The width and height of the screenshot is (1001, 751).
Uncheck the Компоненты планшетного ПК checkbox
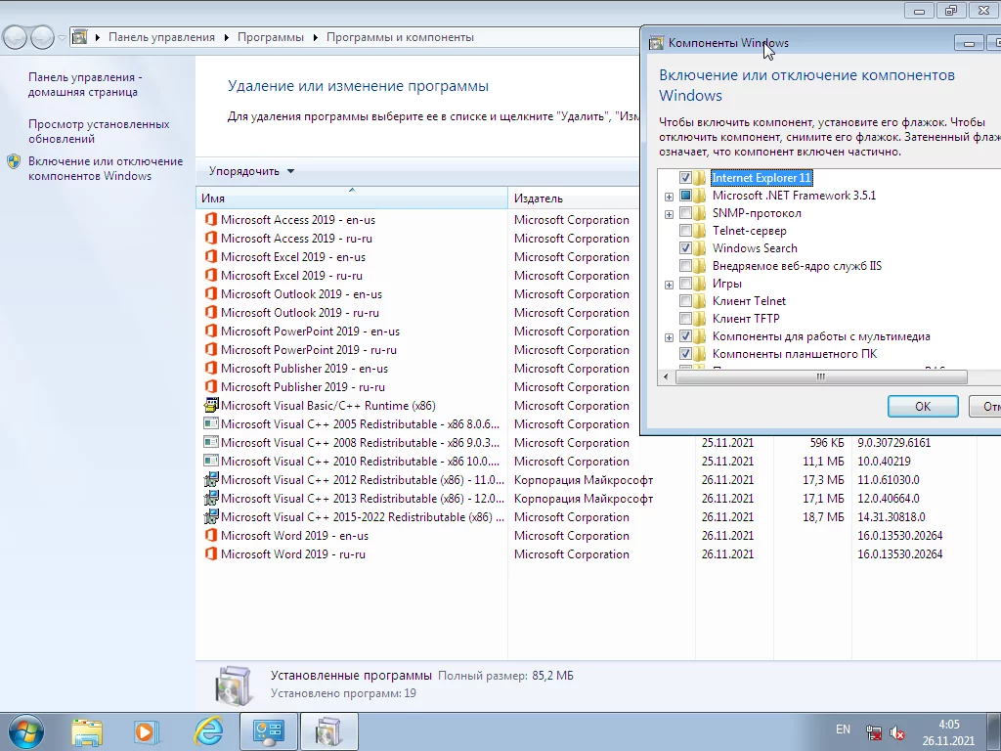tap(685, 353)
